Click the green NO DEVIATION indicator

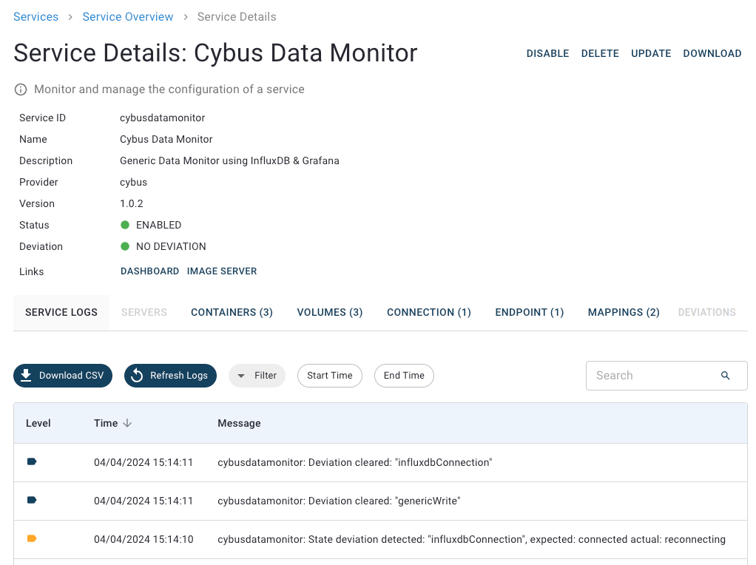pyautogui.click(x=125, y=246)
